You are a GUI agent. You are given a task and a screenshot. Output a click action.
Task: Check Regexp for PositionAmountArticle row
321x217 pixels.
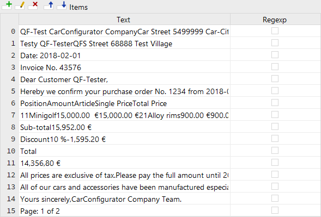[275, 103]
